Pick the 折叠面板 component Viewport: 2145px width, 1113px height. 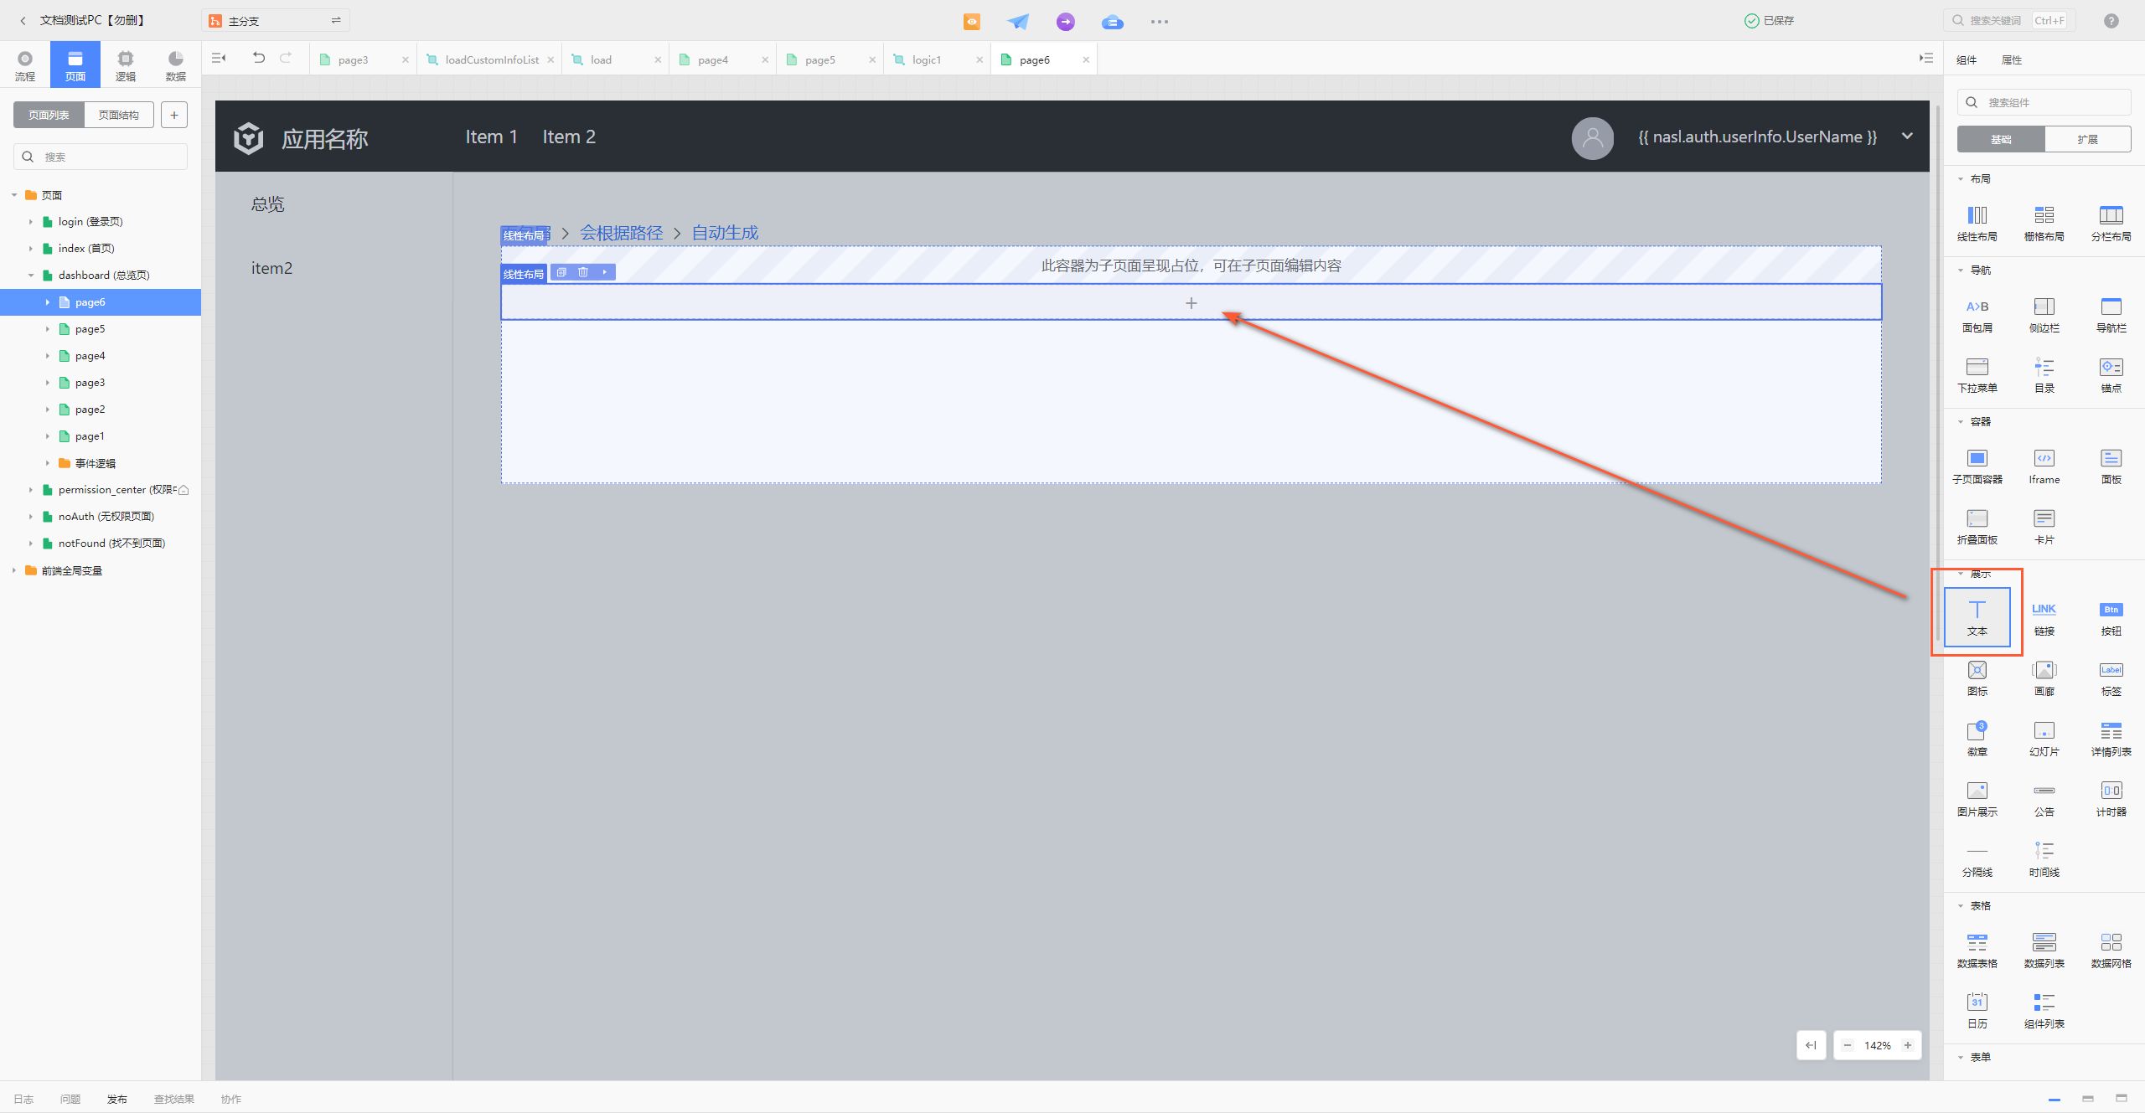(x=1977, y=526)
